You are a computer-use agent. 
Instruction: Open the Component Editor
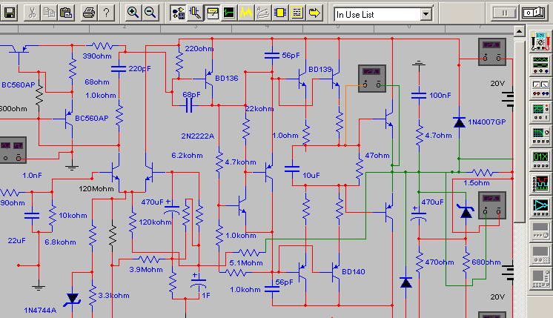[195, 13]
